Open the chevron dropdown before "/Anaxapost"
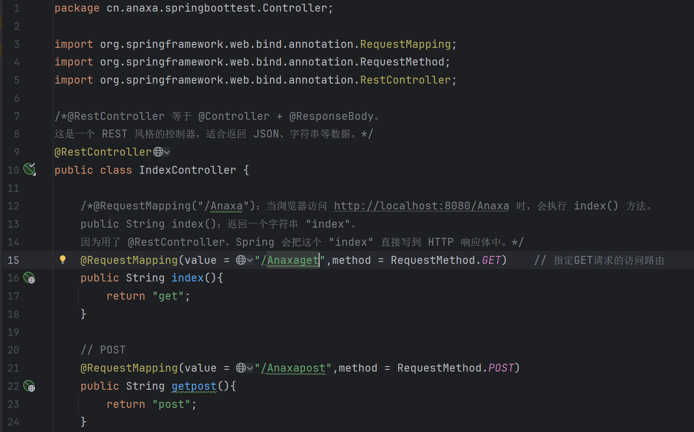 click(250, 368)
